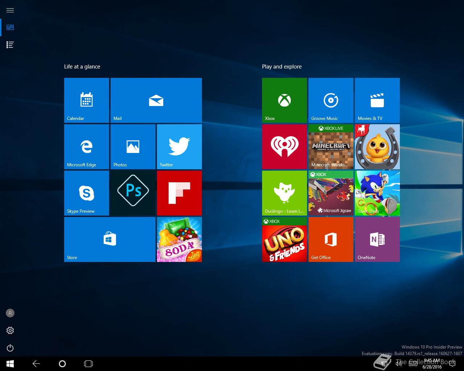Open the Store tile

(x=110, y=239)
